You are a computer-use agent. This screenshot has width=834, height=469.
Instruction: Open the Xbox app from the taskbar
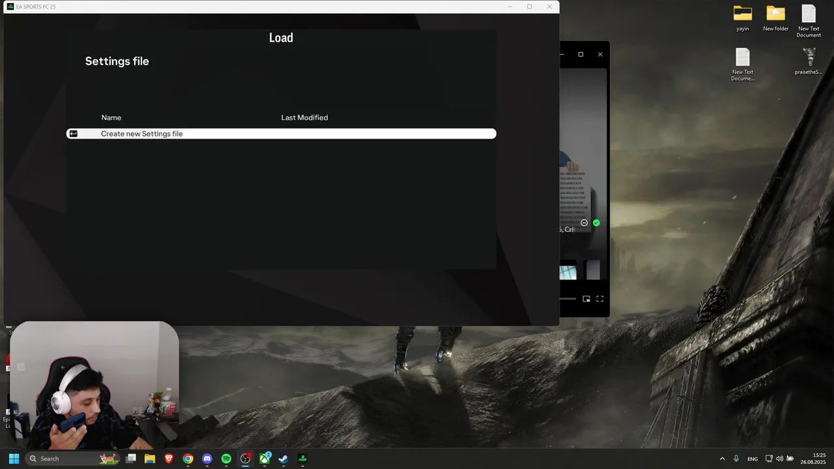tap(265, 459)
